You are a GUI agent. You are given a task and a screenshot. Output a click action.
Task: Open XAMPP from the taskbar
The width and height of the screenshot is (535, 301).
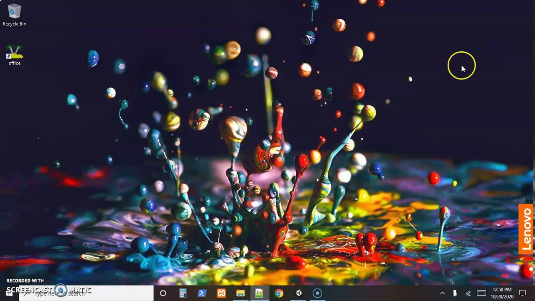pyautogui.click(x=221, y=293)
